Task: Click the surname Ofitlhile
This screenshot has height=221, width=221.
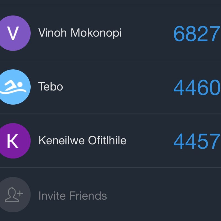Action: pos(107,141)
